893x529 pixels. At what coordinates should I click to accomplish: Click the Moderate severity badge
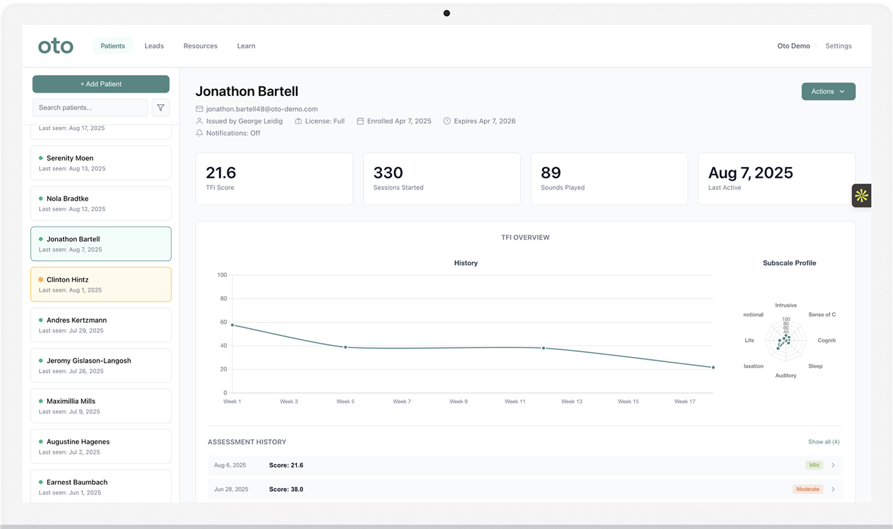point(807,489)
